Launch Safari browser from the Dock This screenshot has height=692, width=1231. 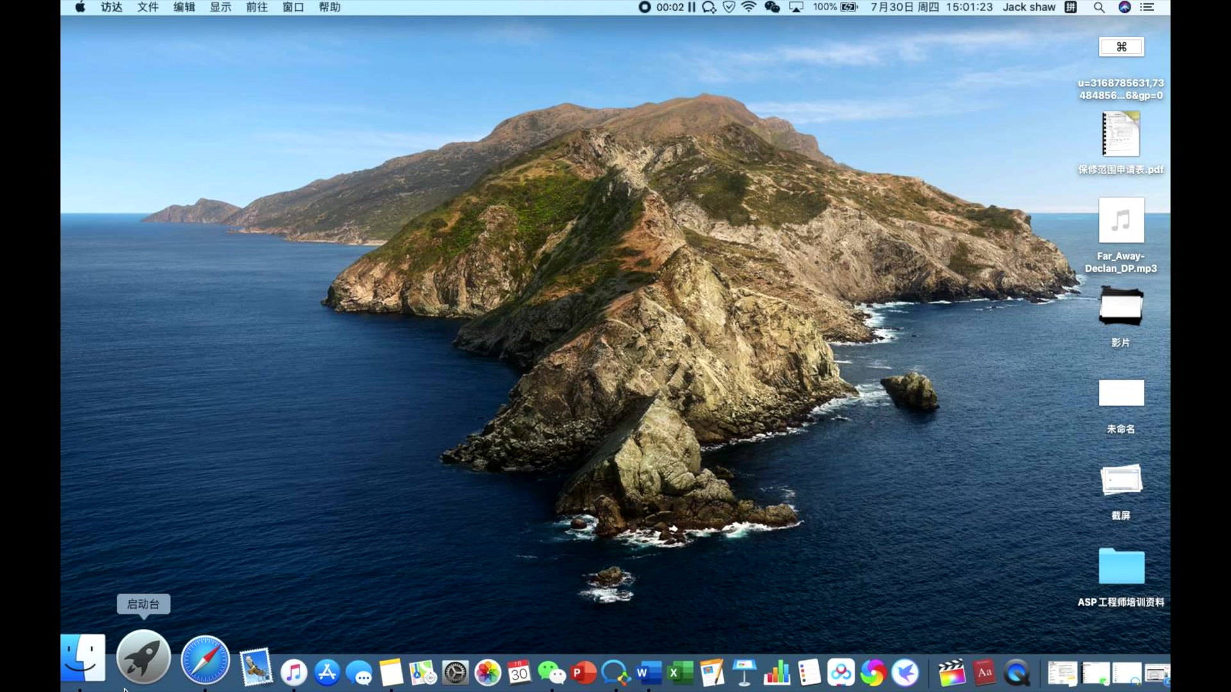[x=205, y=660]
